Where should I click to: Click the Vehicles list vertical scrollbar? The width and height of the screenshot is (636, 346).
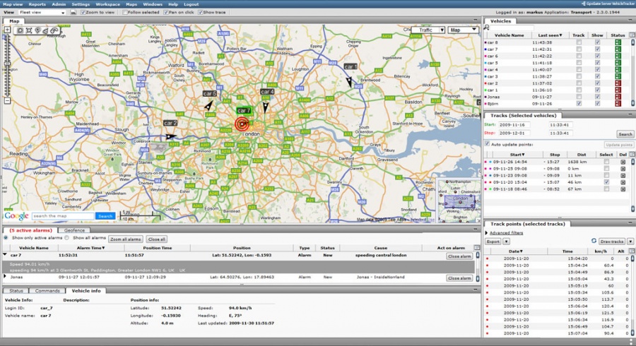point(632,73)
